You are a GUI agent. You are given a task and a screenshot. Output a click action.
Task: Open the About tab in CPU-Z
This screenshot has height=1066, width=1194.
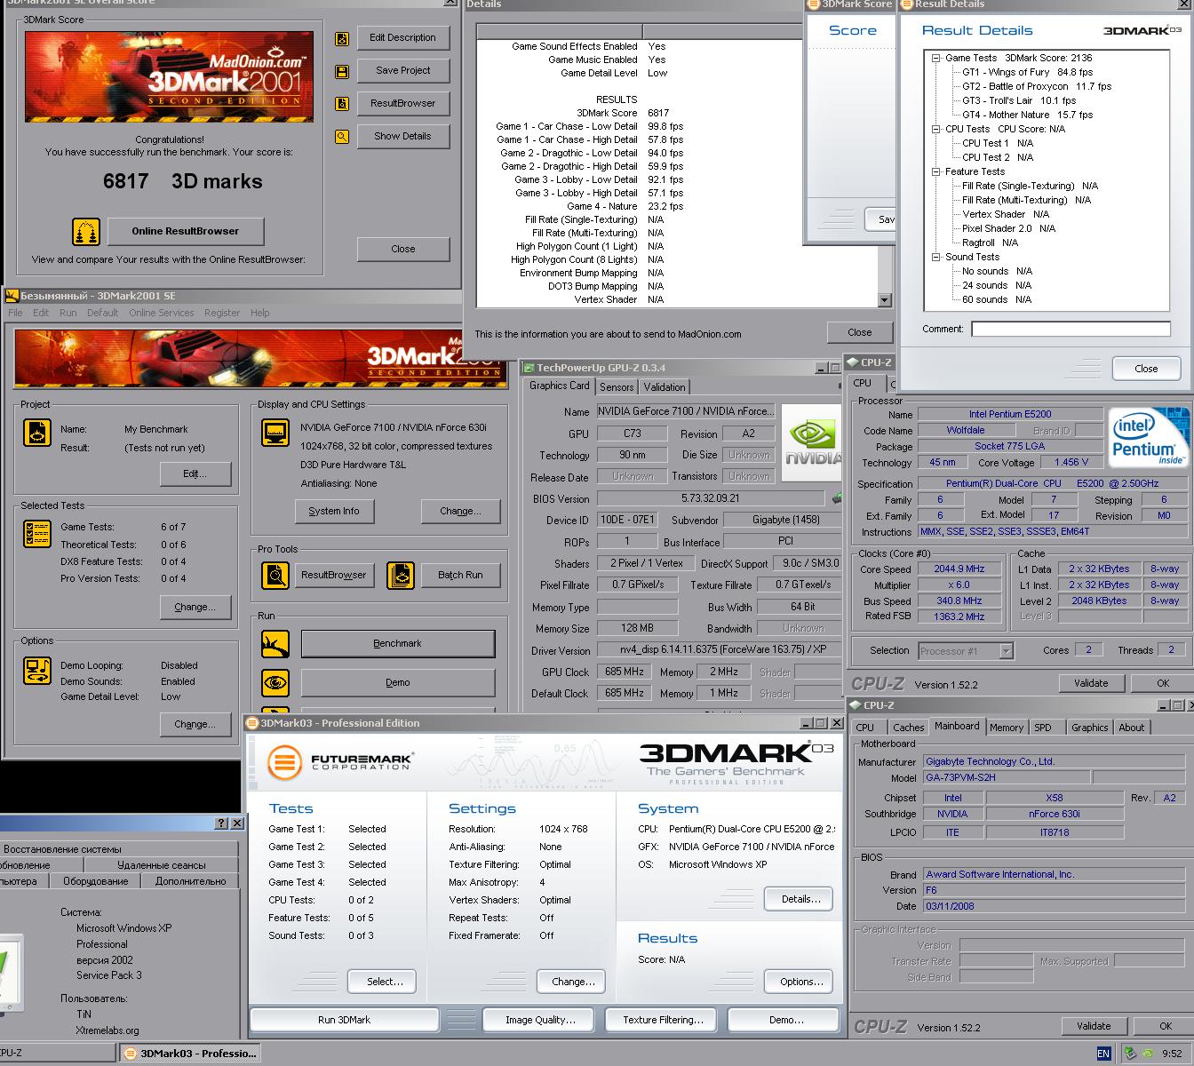click(1132, 728)
